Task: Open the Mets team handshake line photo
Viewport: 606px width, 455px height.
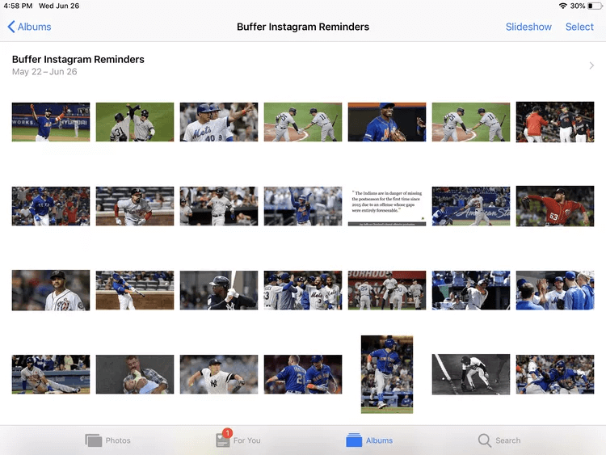Action: (303, 290)
